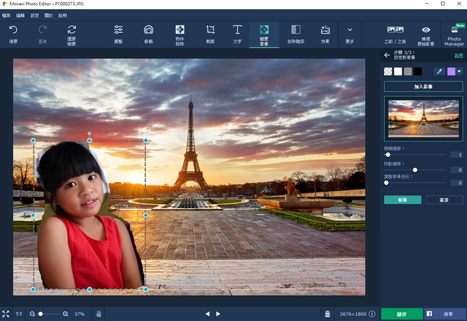
Task: Choose the gray background swatch
Action: click(x=408, y=71)
